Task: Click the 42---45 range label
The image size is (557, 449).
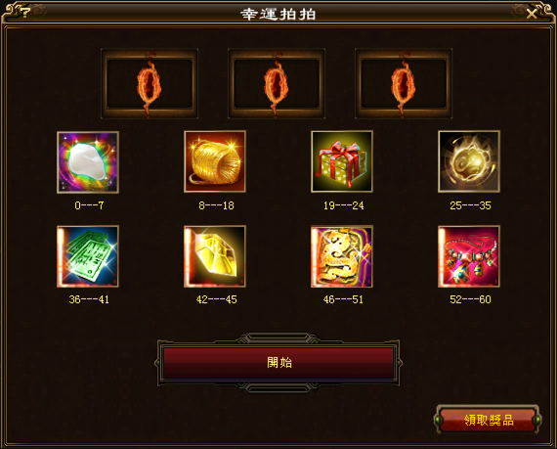Action: click(x=216, y=299)
